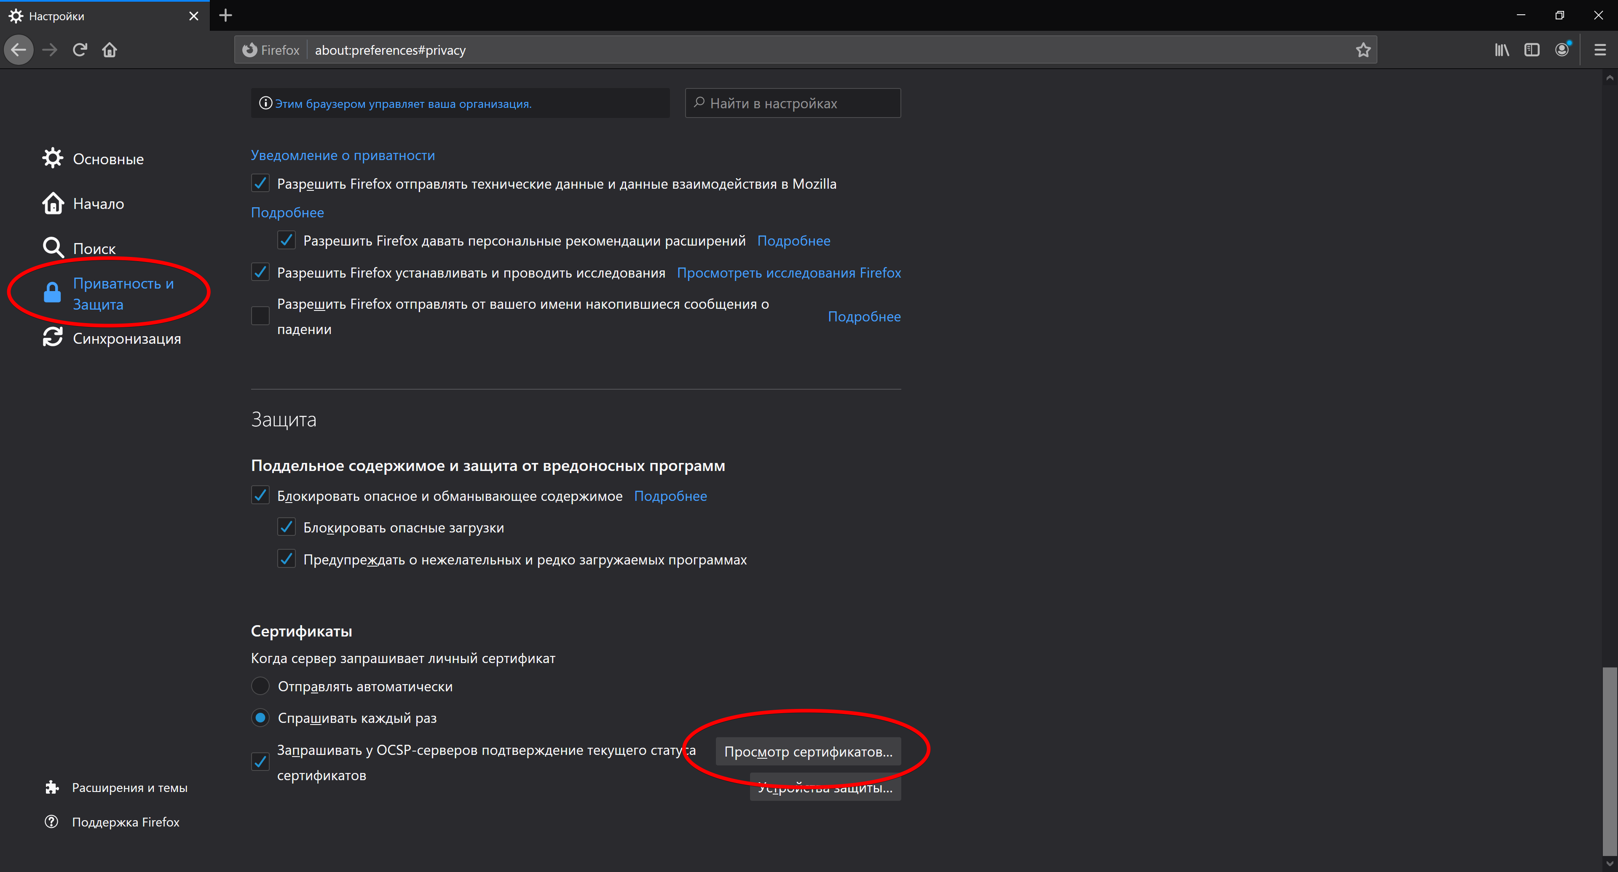Click the Firefox identity icon in address bar
Screen dimensions: 1618x872
(250, 50)
